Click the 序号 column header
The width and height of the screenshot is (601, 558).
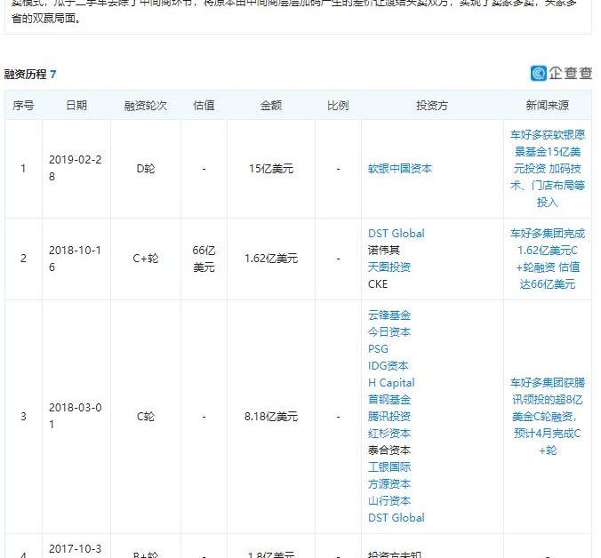[x=23, y=106]
